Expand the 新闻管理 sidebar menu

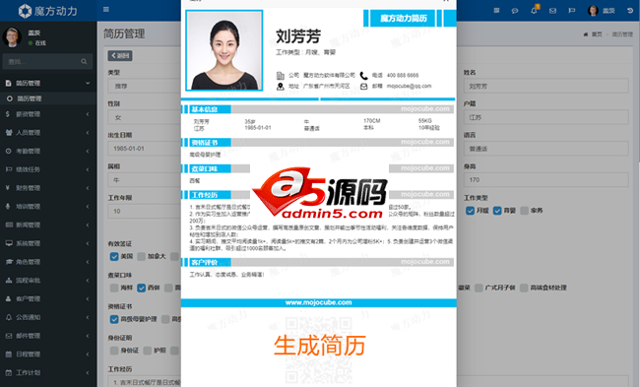click(x=48, y=225)
